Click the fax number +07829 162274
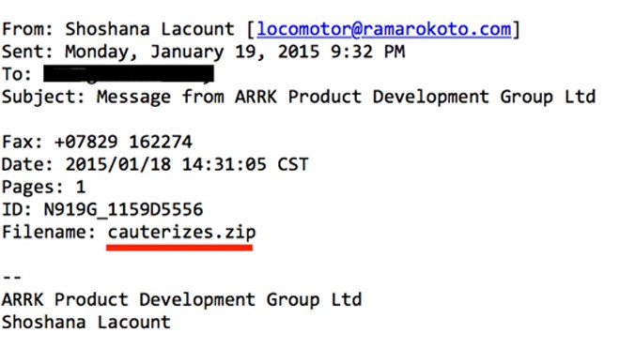 pos(123,142)
